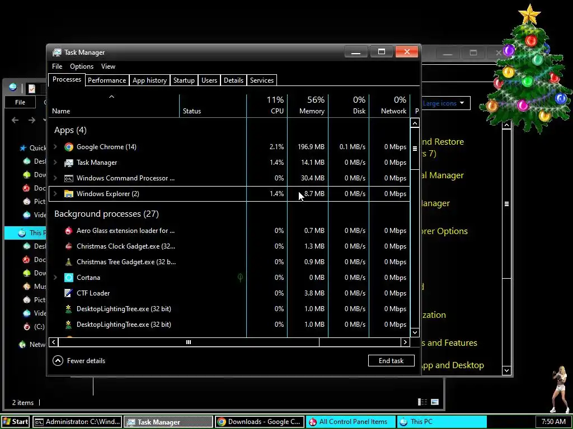
Task: Click the sort arrow above the Name column
Action: (112, 97)
